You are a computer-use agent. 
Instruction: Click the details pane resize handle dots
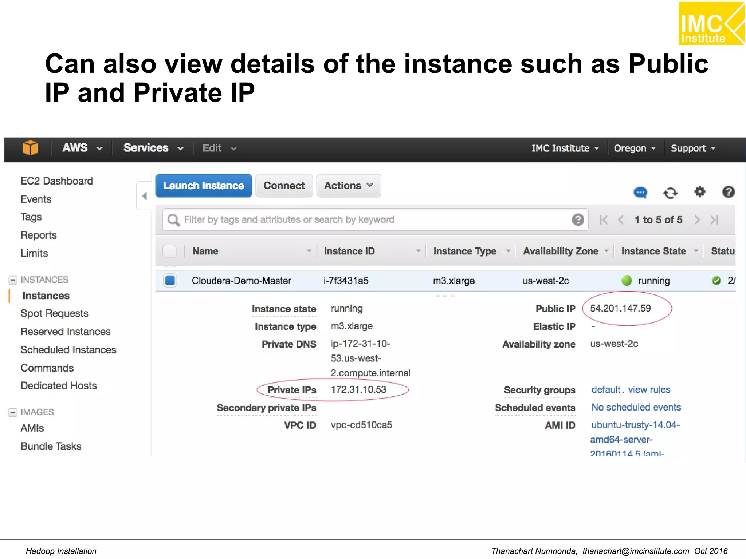[445, 296]
